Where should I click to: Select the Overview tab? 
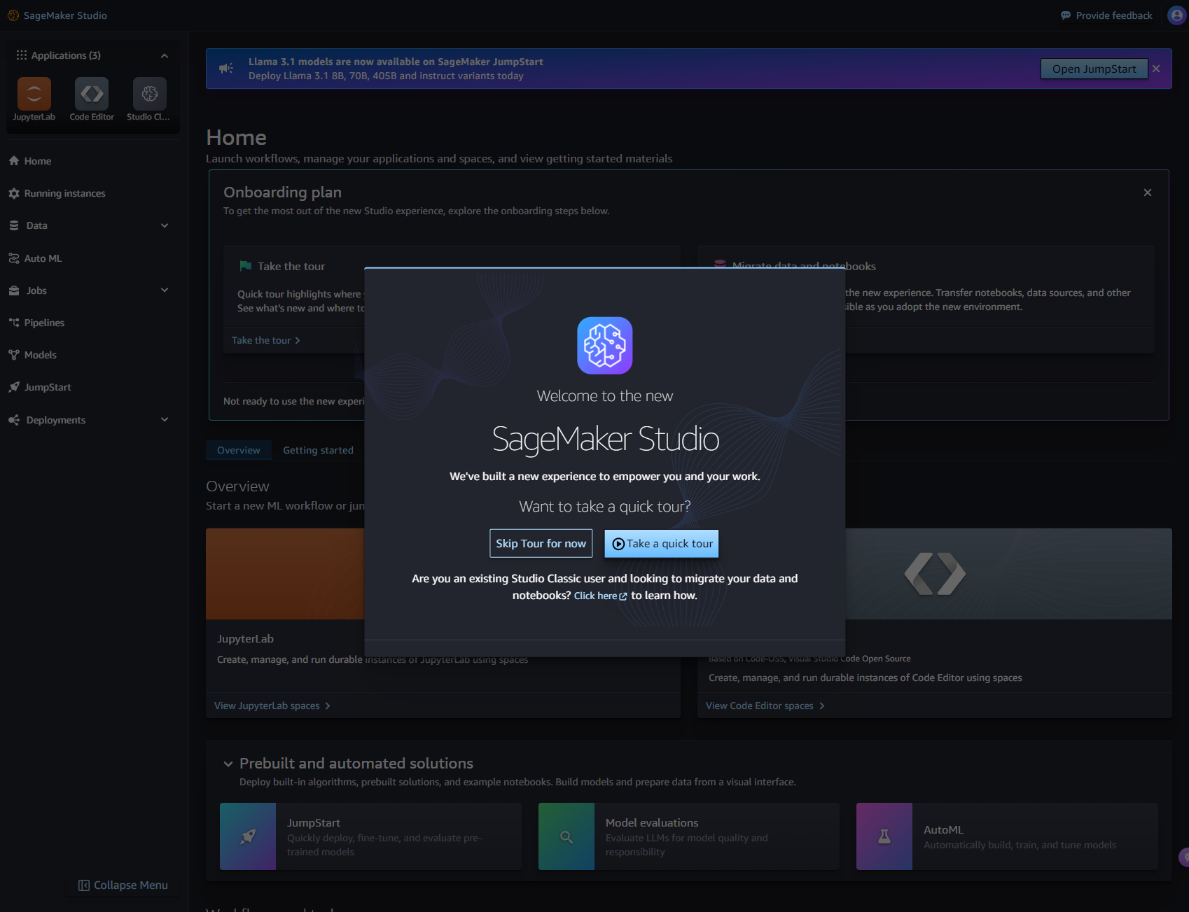(239, 450)
